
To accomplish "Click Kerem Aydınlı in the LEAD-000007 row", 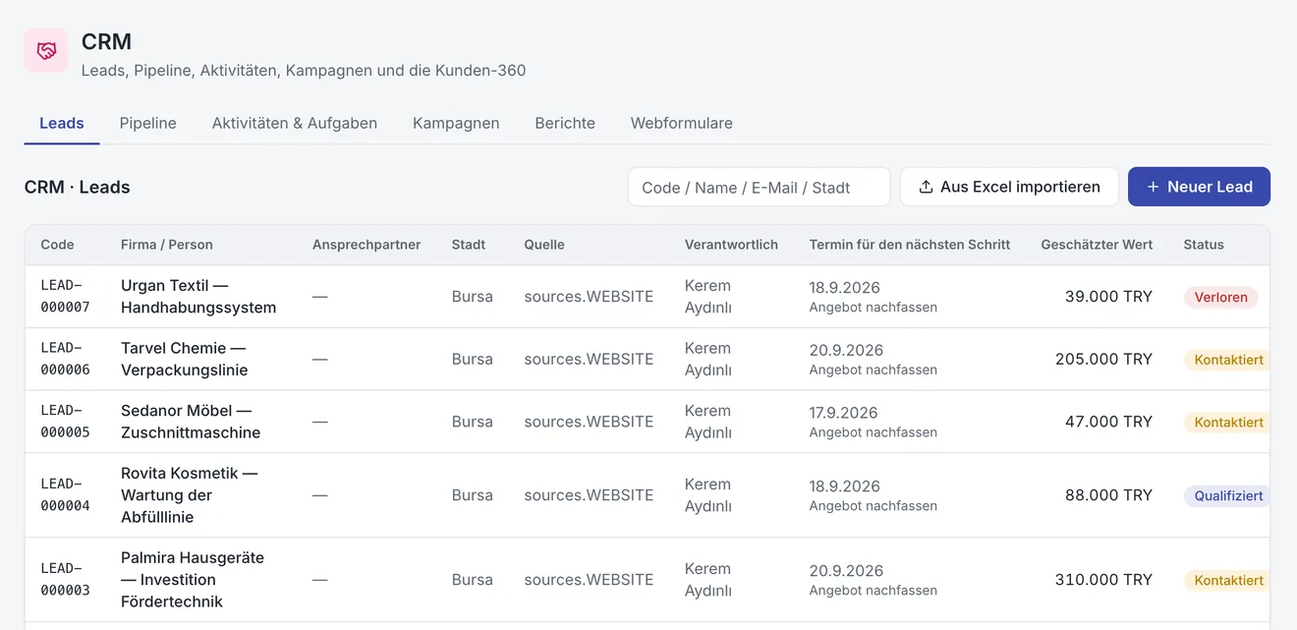I will (x=708, y=296).
